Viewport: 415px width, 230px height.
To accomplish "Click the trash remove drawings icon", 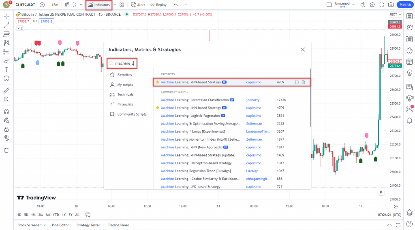I will coord(6,150).
